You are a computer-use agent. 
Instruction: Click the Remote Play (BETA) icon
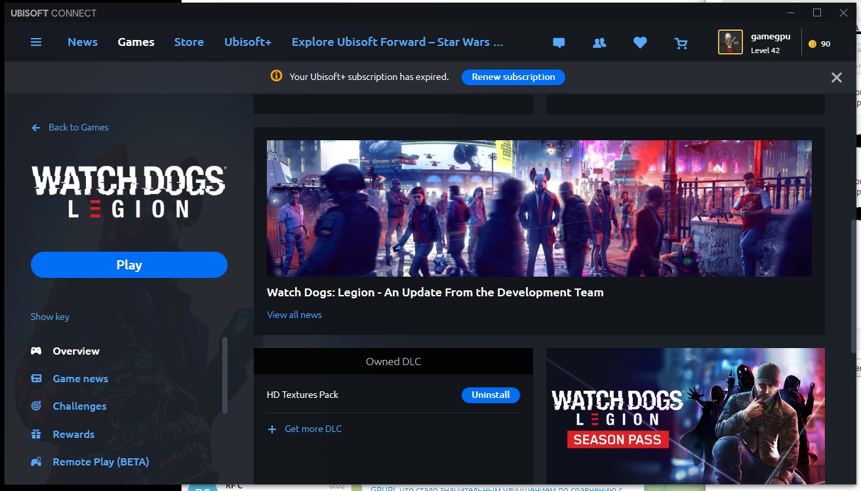tap(36, 462)
